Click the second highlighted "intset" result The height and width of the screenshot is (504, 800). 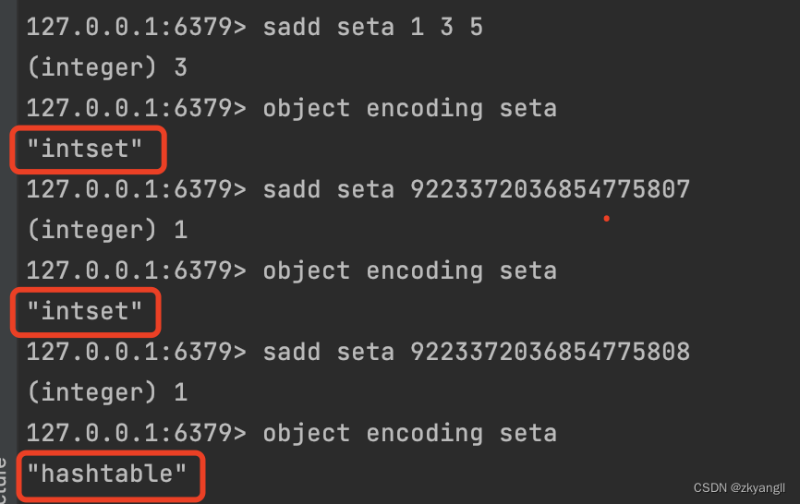[86, 311]
